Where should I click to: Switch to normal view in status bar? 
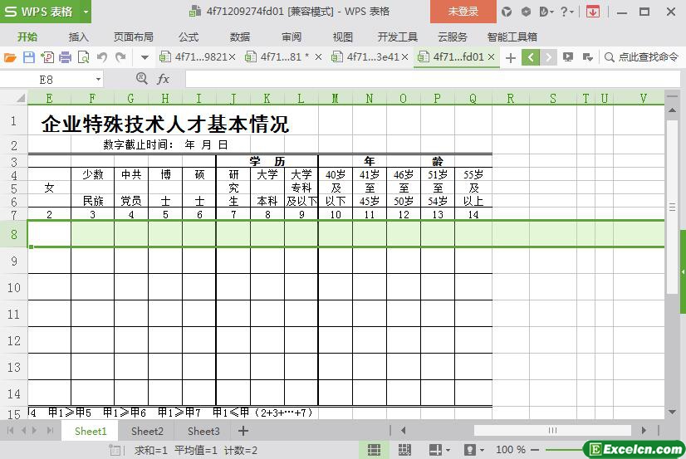(x=374, y=449)
